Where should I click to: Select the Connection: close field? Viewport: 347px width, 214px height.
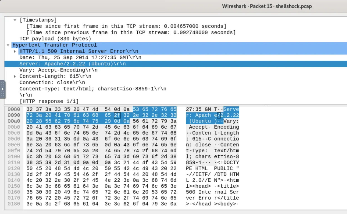point(52,83)
